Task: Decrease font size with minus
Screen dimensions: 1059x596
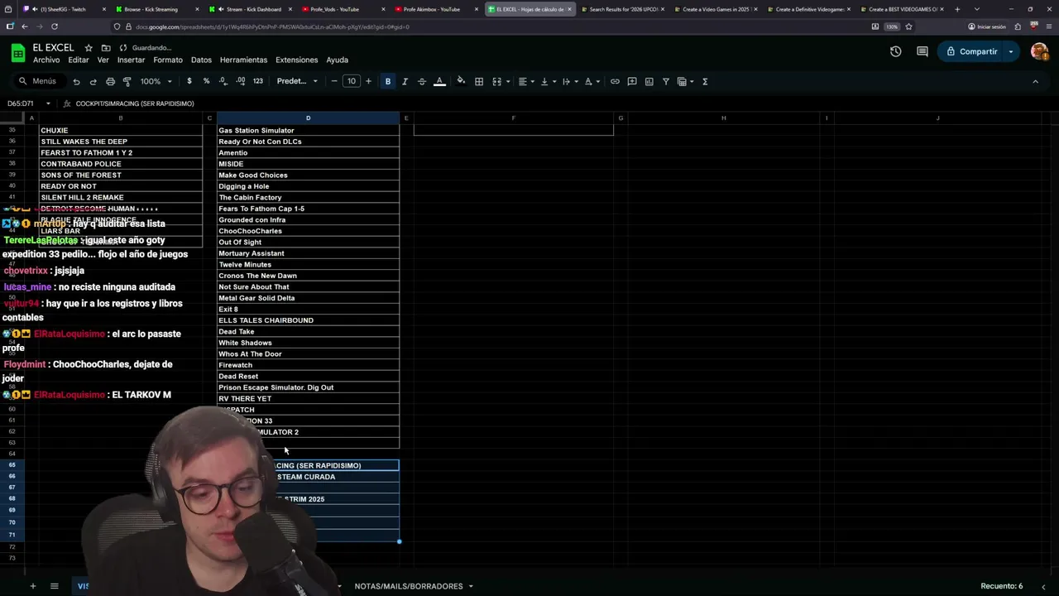Action: pos(334,81)
